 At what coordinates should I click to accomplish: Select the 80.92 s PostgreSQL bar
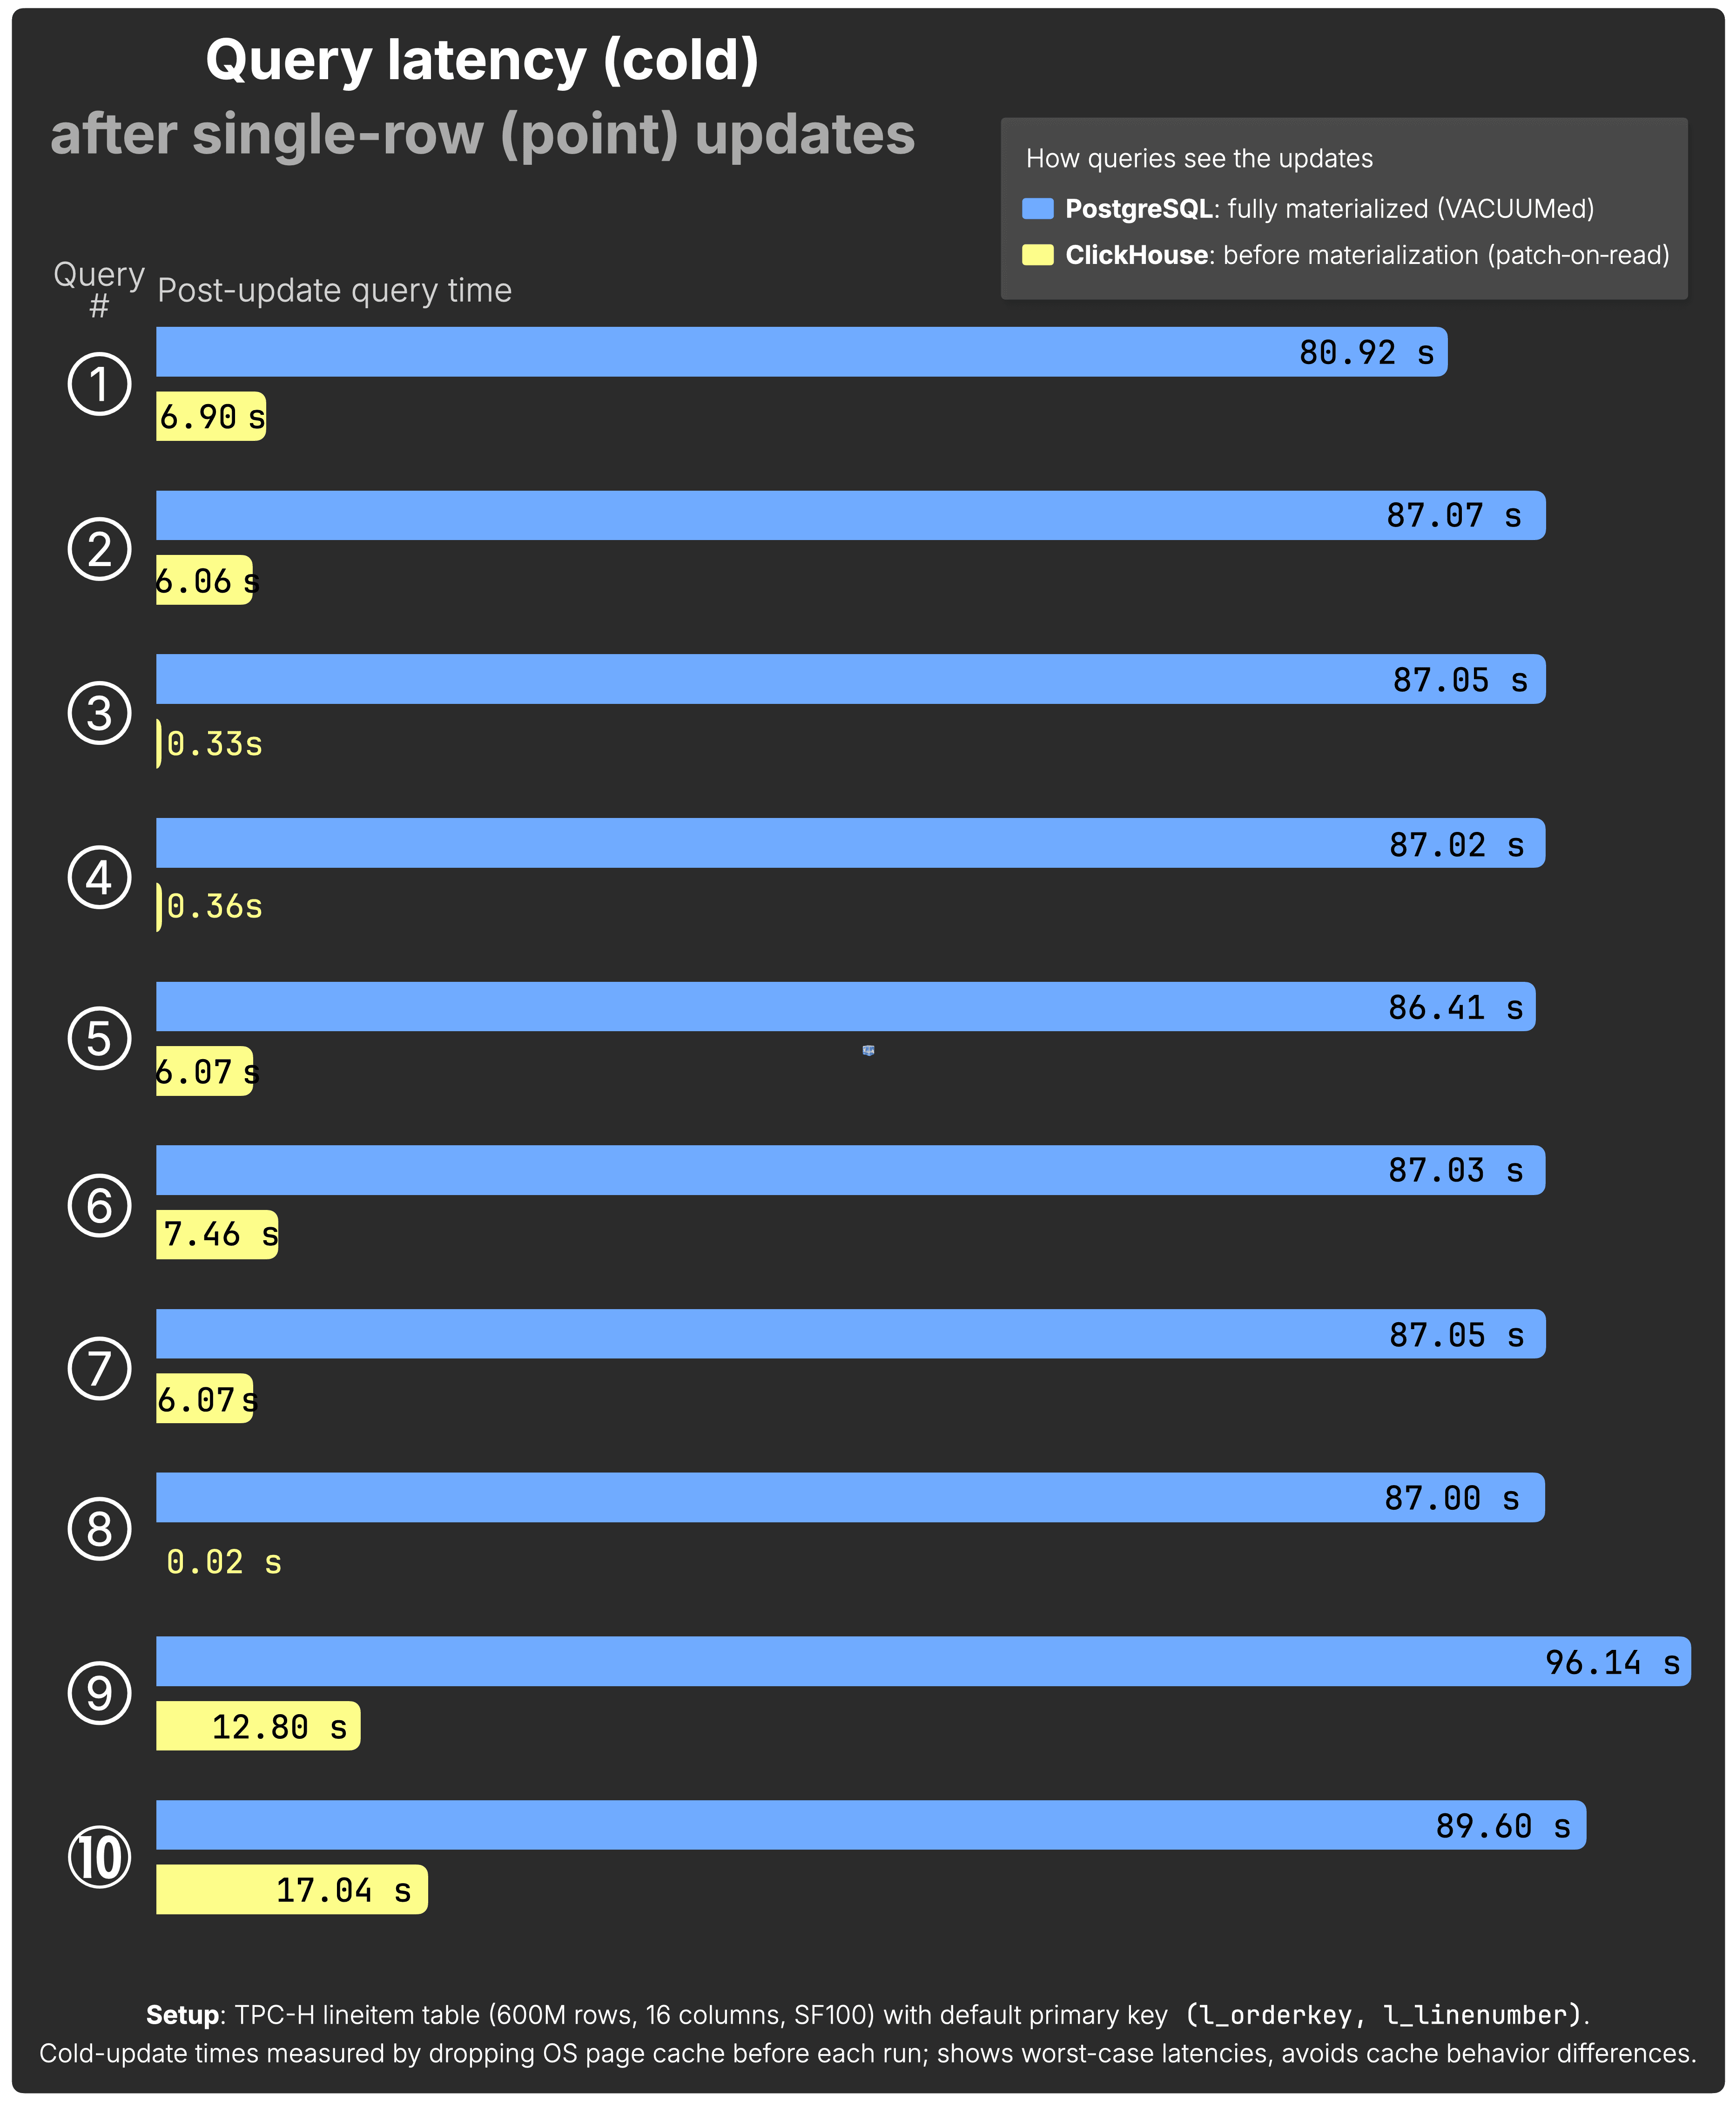tap(802, 352)
